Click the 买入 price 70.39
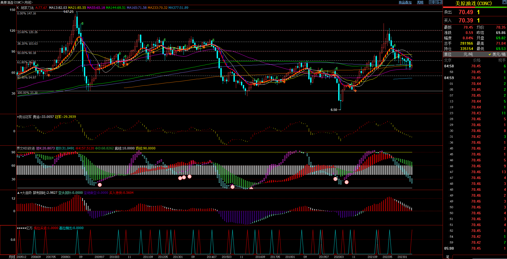Screen dimensions: 507x259 (x=466, y=21)
